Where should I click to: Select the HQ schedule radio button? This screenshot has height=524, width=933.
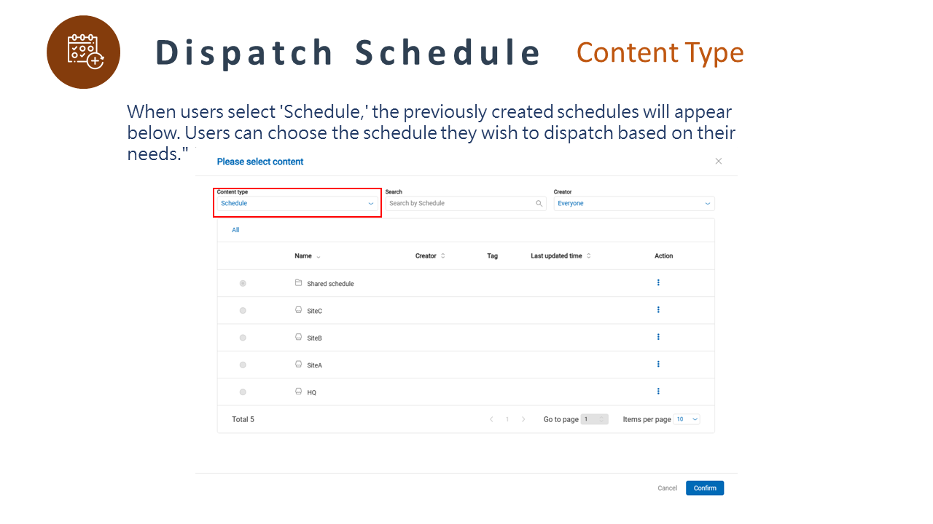243,392
